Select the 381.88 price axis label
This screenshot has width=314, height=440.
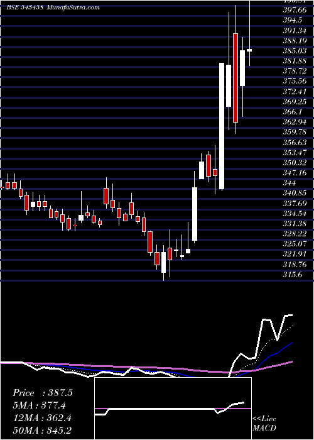click(x=296, y=61)
